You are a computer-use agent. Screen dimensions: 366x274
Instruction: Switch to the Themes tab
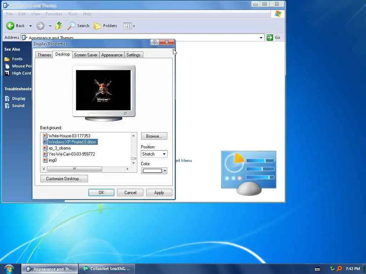tap(44, 55)
